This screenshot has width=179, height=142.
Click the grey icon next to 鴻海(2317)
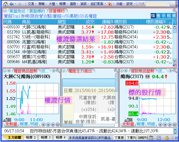click(148, 76)
